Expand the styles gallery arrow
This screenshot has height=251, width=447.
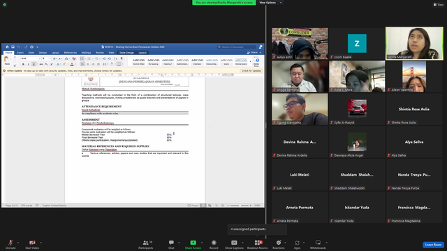251,61
